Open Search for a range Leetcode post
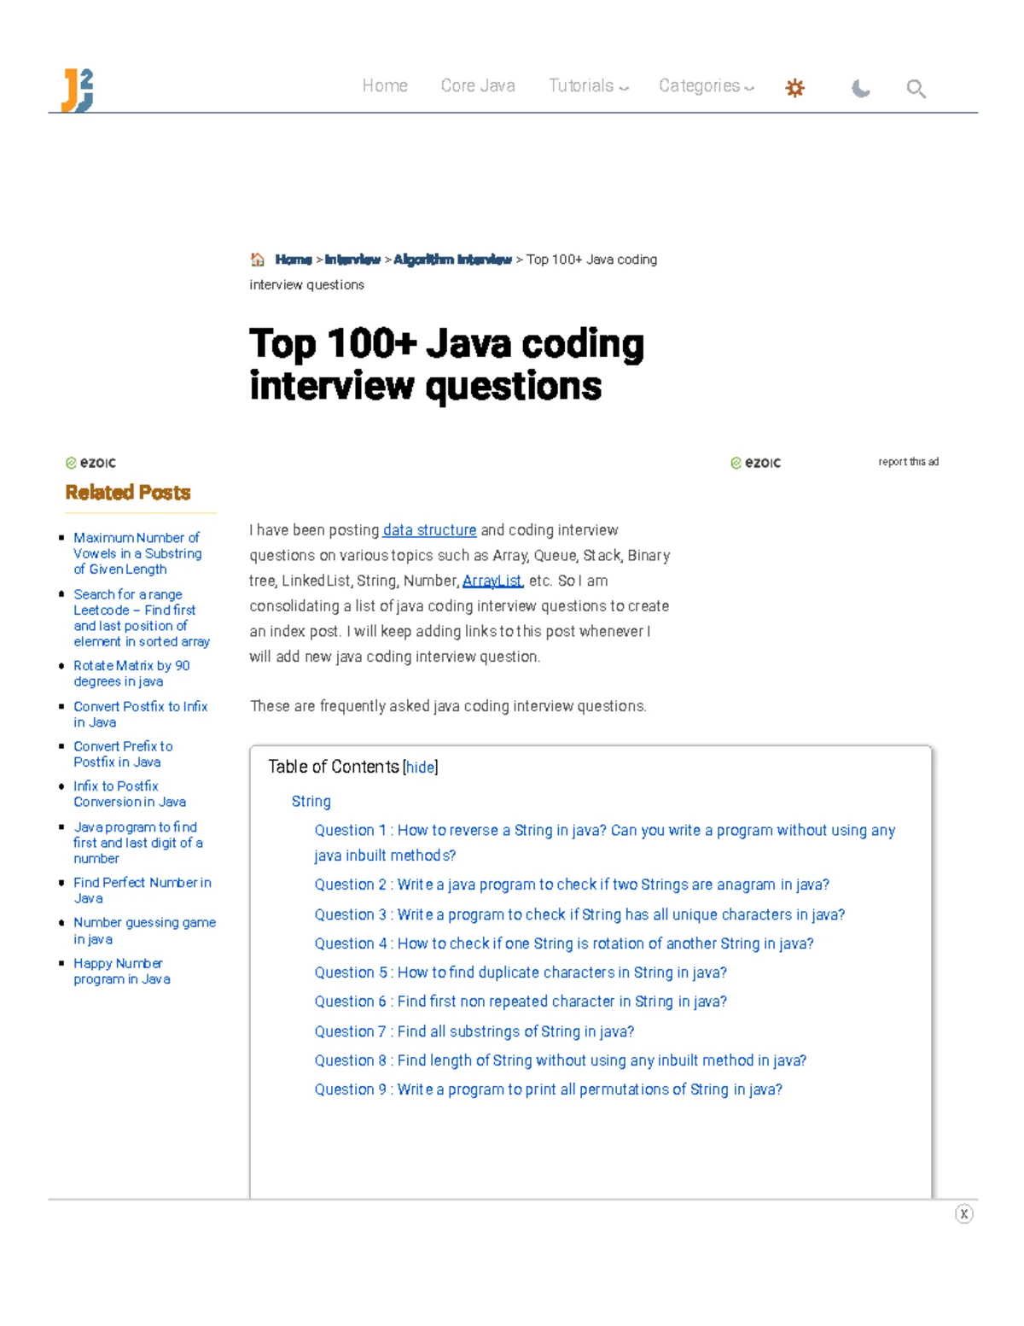 point(142,617)
